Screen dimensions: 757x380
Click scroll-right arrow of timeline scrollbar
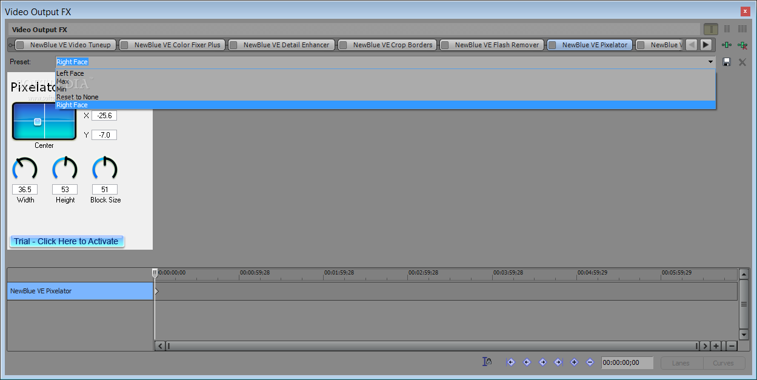[x=704, y=346]
